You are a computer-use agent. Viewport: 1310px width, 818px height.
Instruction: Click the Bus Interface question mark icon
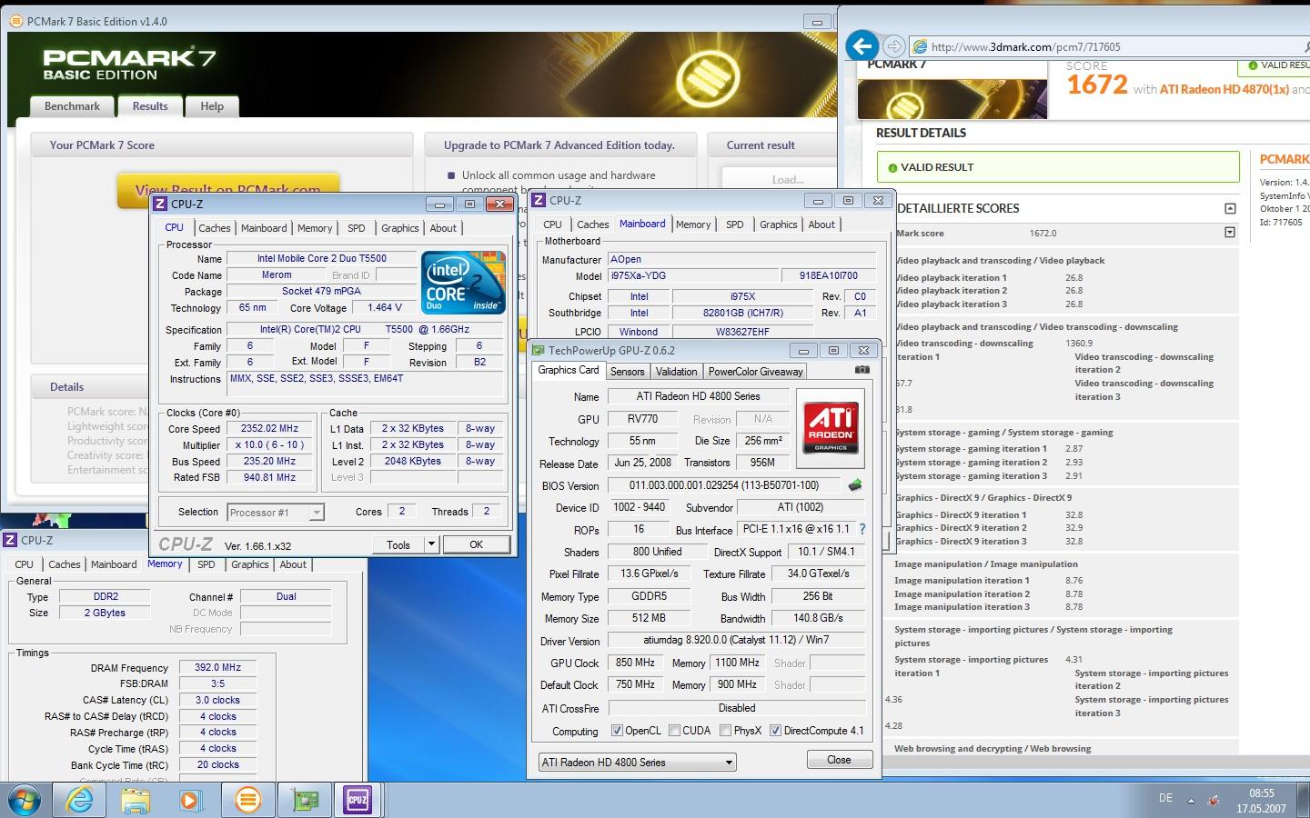[x=862, y=529]
